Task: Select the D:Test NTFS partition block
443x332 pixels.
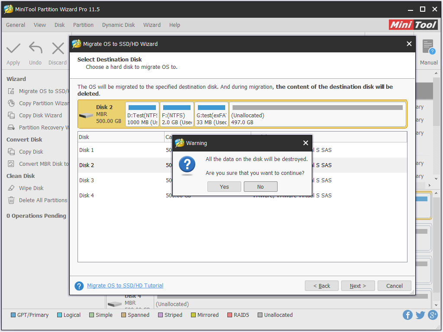Action: [142, 114]
